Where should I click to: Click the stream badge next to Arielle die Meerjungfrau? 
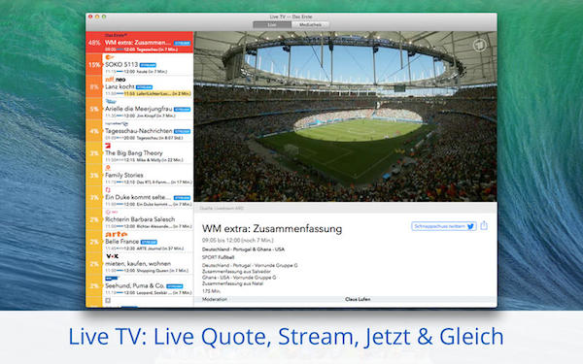[183, 109]
